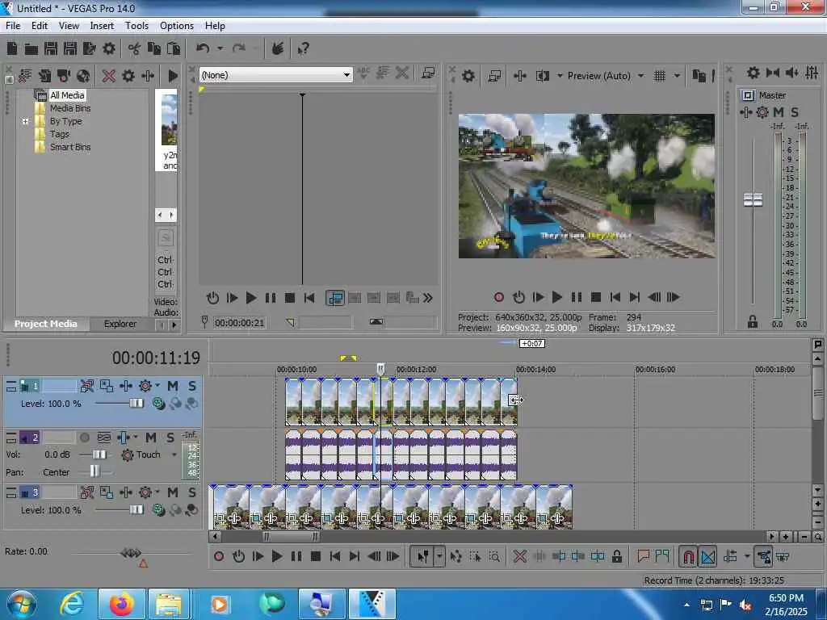827x620 pixels.
Task: Click the Pan slider on audio track 2
Action: coord(94,471)
